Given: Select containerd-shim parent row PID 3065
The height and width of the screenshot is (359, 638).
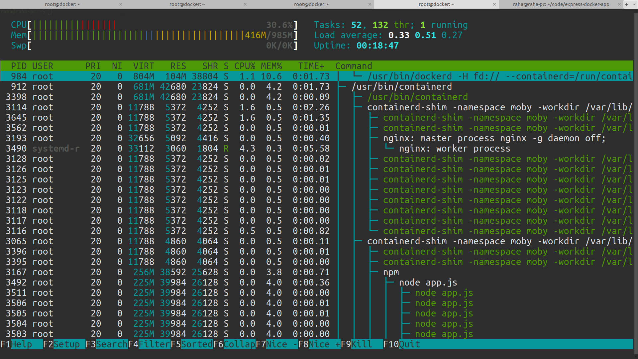Looking at the screenshot, I should (x=317, y=241).
